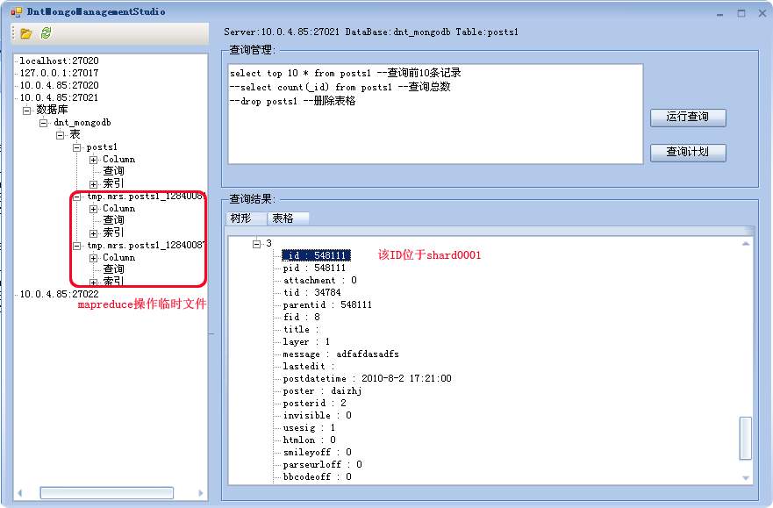Select the _id : 548111 row
This screenshot has height=508, width=773.
[316, 255]
